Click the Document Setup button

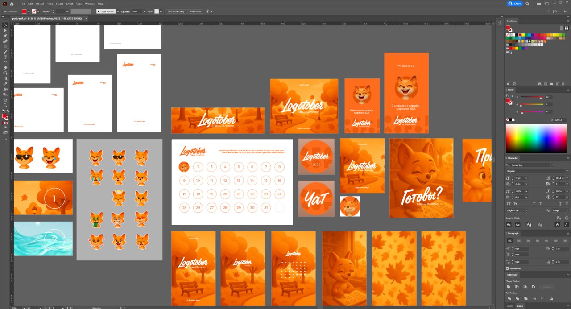[x=176, y=12]
